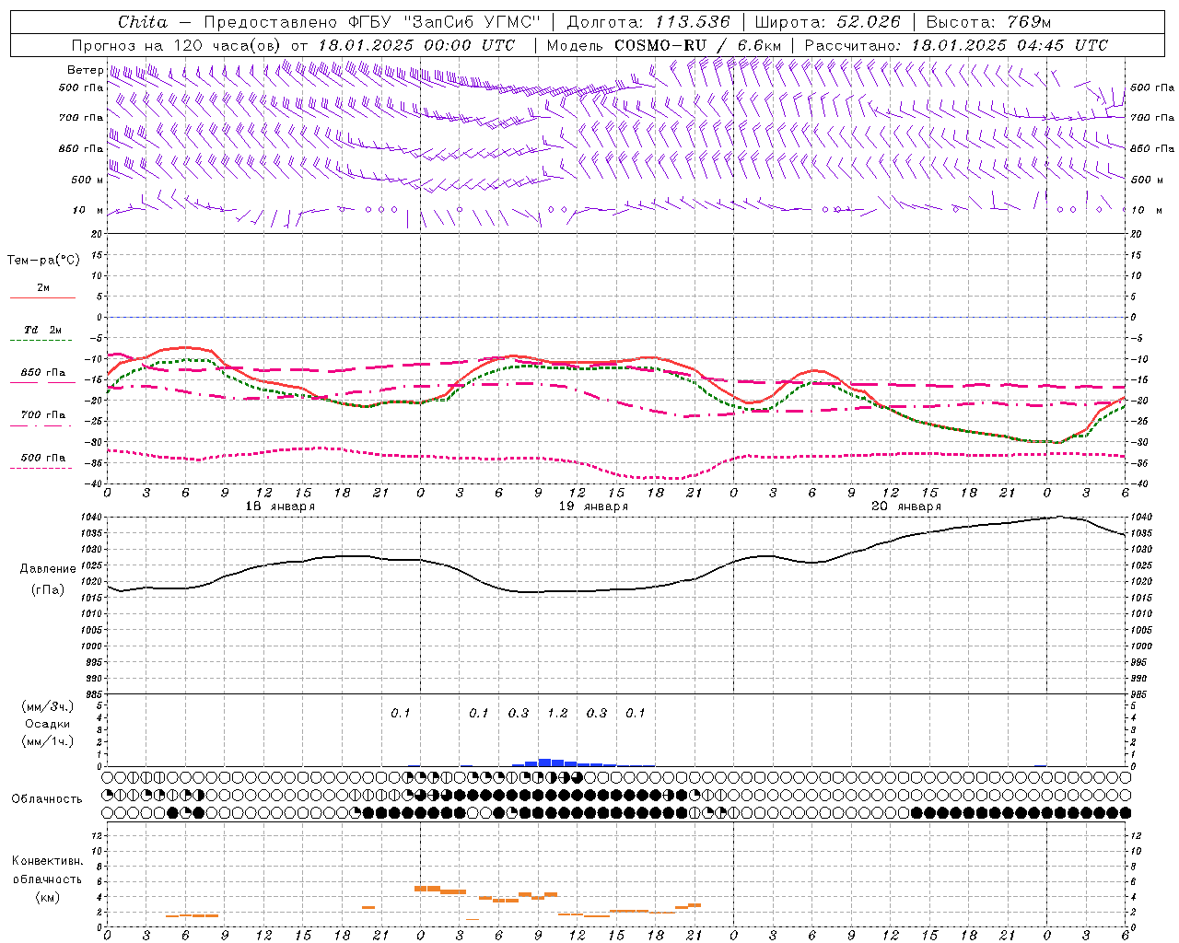Click the '1.2' precipitation amount value
Viewport: 1179px width, 943px height.
point(557,713)
